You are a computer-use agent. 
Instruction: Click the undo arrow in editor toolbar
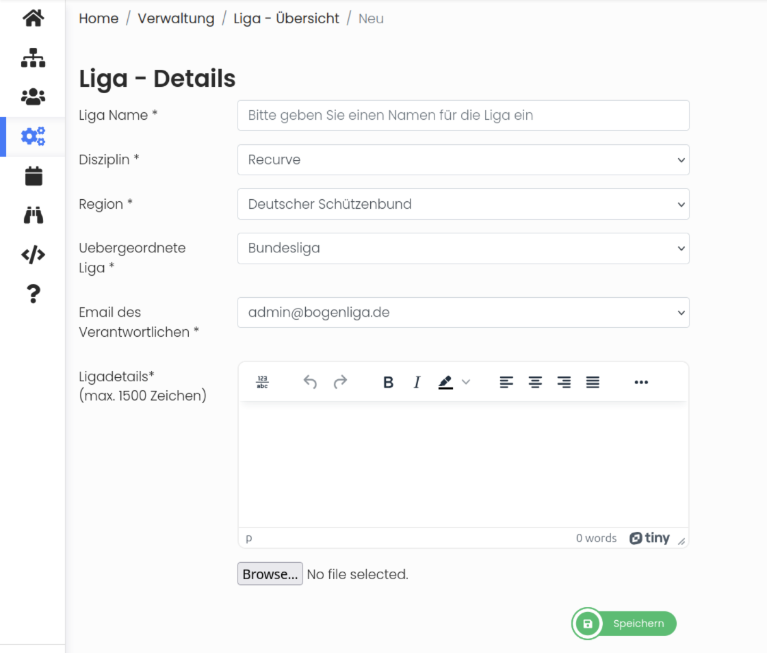(310, 382)
